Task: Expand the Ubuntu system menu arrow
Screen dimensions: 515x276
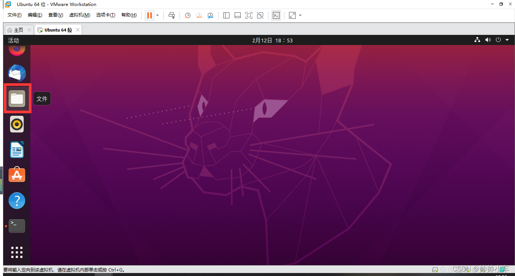Action: pyautogui.click(x=507, y=40)
